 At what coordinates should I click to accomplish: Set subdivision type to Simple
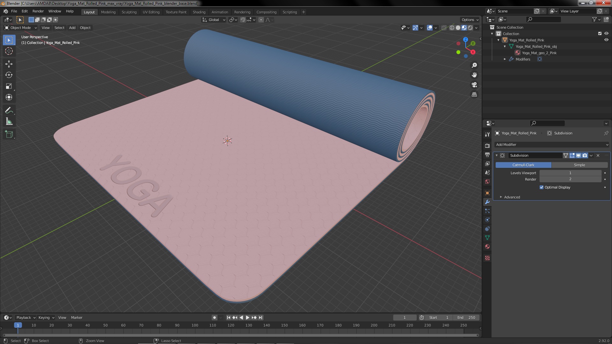coord(579,165)
